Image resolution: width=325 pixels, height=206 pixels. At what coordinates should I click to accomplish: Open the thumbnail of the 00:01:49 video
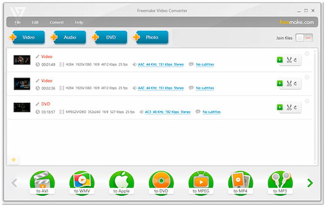[22, 60]
